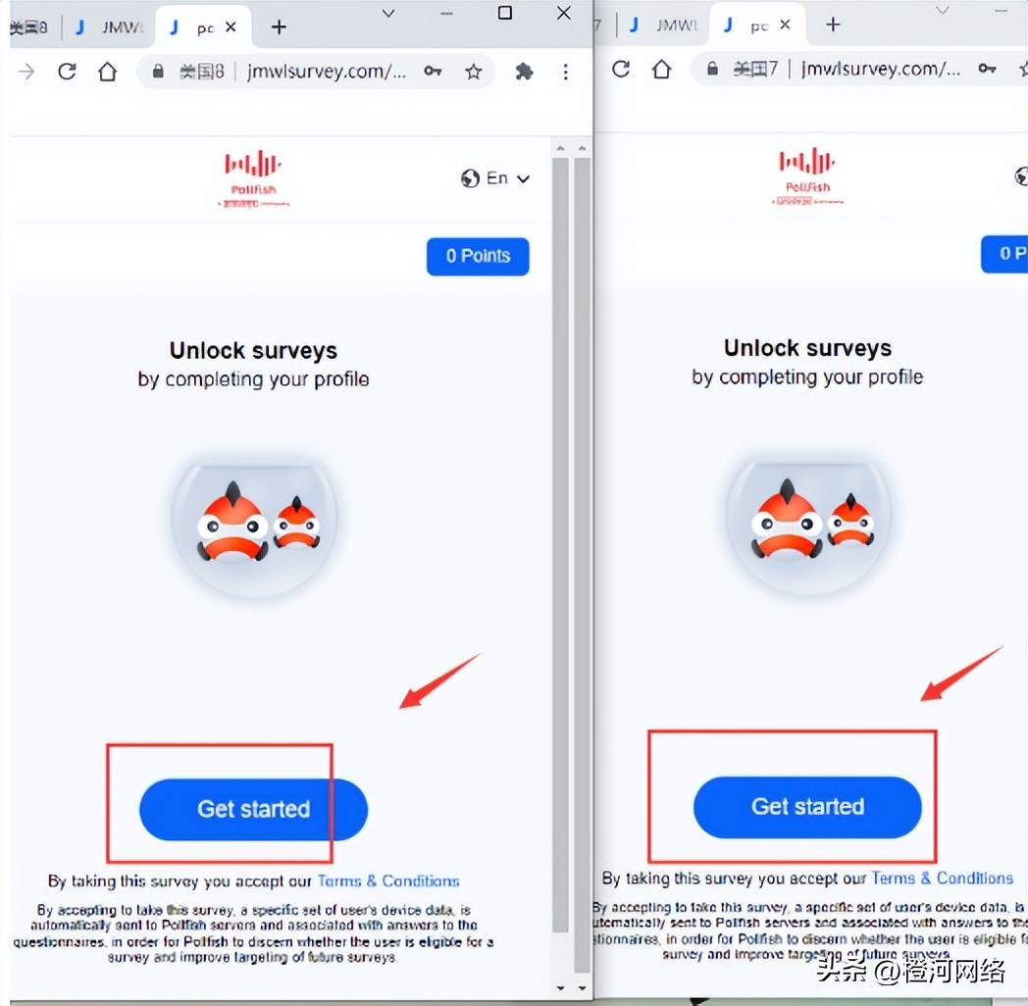Click Get started in the left window

254,809
